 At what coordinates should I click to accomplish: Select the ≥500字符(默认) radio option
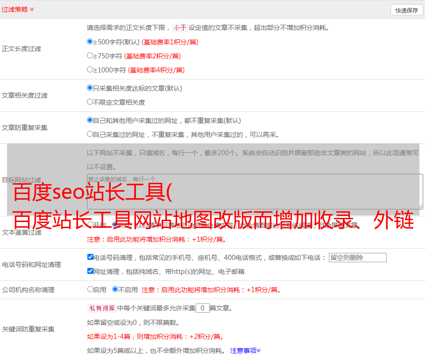coord(90,42)
